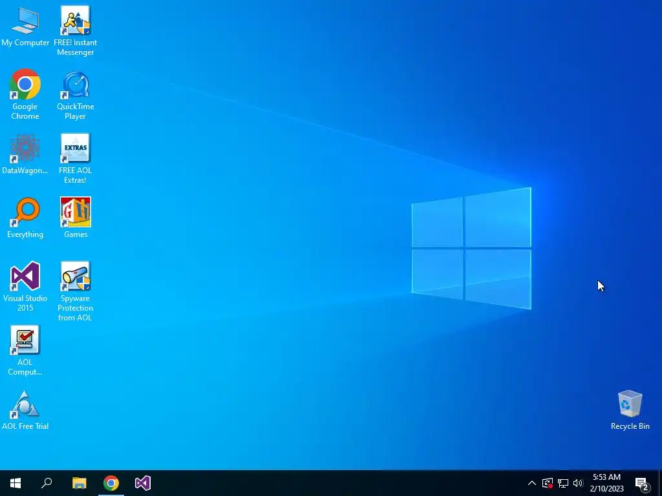Select FREE! Instant Messenger desktop shortcut
Image resolution: width=662 pixels, height=496 pixels.
coord(75,30)
